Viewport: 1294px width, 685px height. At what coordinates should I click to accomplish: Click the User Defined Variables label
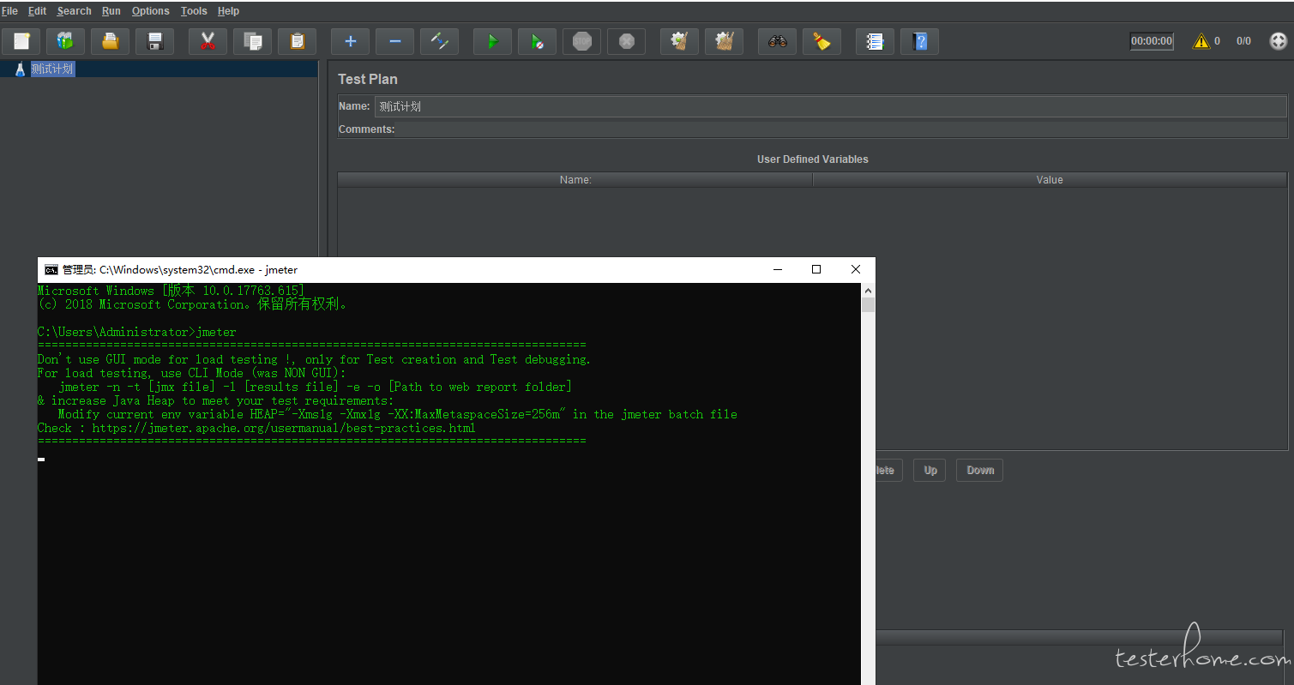click(x=813, y=159)
